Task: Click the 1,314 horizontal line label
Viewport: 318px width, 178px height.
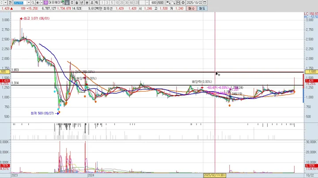Action: (x=15, y=83)
